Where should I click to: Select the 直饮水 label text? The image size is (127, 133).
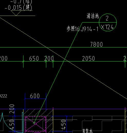[x=88, y=131]
